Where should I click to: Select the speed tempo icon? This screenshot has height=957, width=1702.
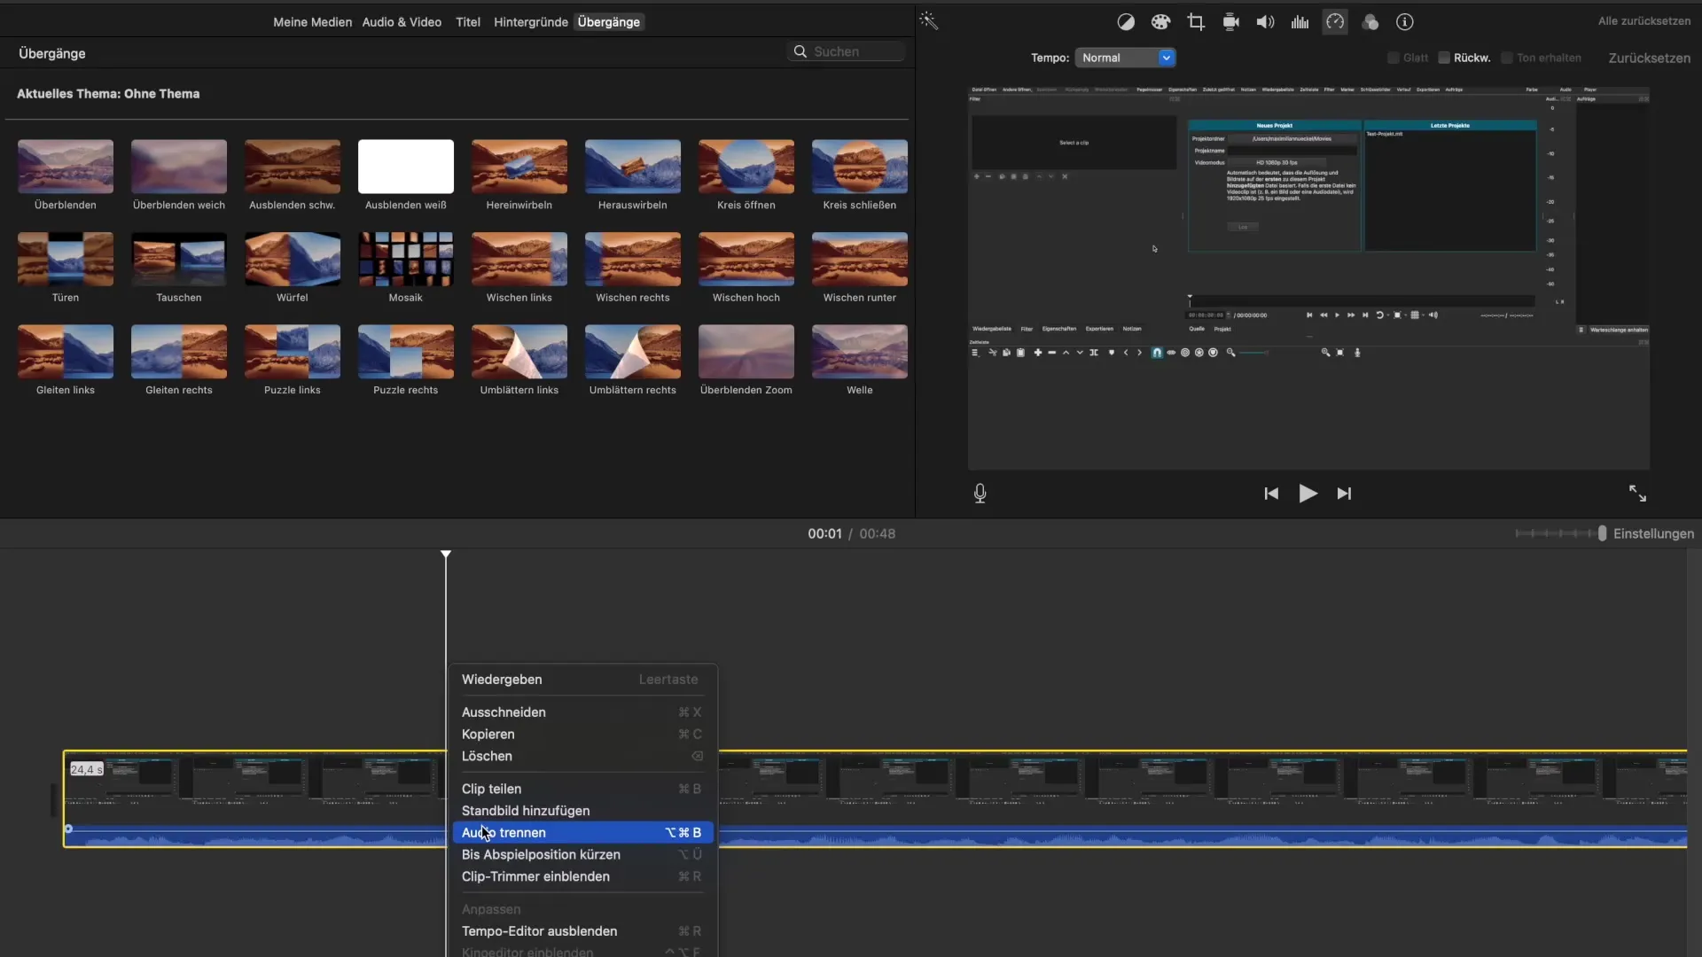click(x=1335, y=22)
